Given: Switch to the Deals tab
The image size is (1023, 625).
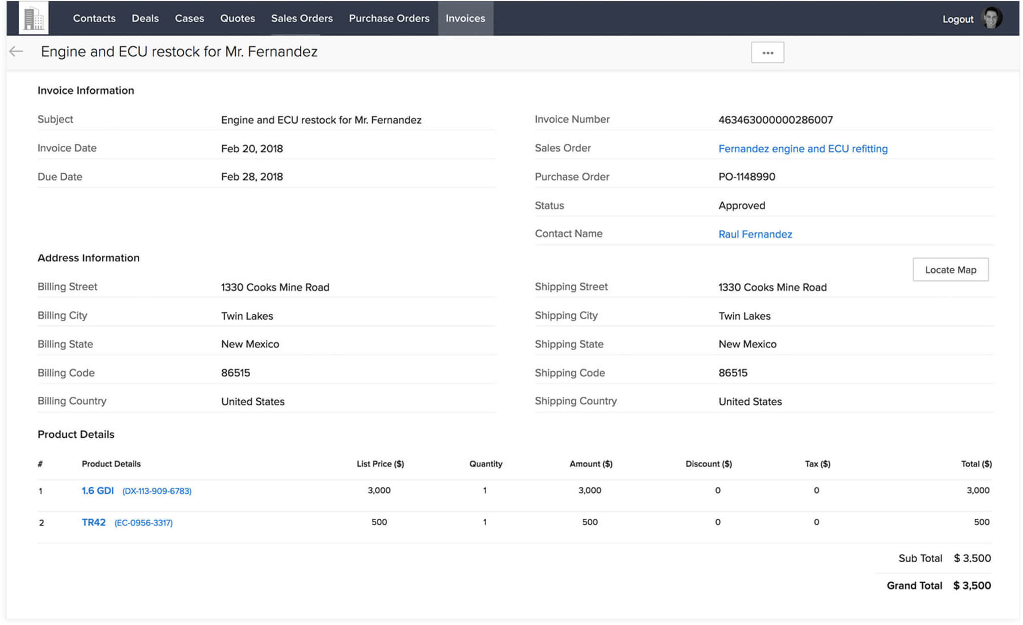Looking at the screenshot, I should tap(145, 18).
